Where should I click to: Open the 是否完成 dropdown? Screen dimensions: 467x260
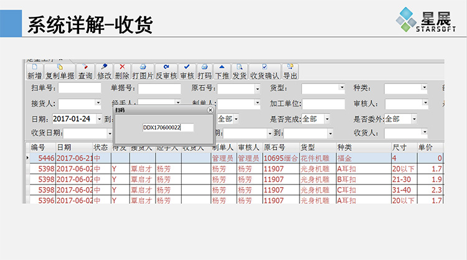(x=326, y=118)
